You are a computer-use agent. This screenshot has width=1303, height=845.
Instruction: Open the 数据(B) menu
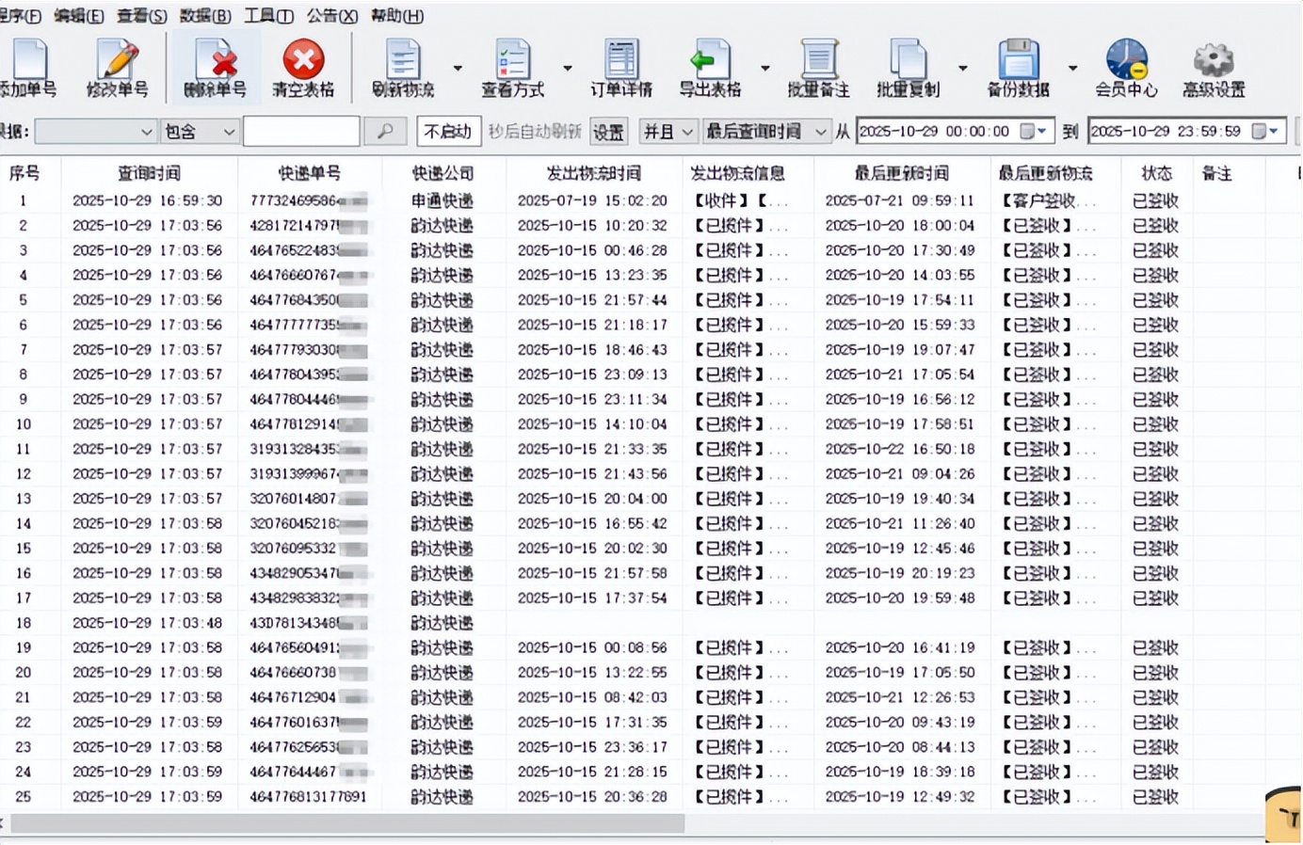(204, 16)
